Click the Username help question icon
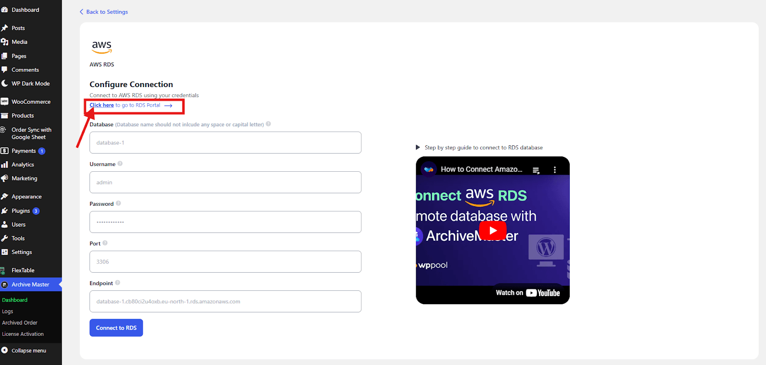The image size is (766, 365). pyautogui.click(x=120, y=164)
